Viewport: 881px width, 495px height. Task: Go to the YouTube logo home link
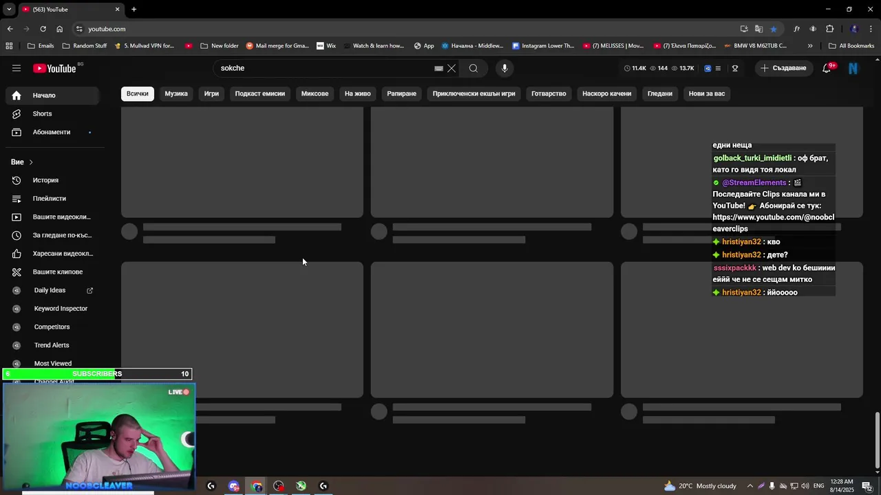pyautogui.click(x=55, y=68)
